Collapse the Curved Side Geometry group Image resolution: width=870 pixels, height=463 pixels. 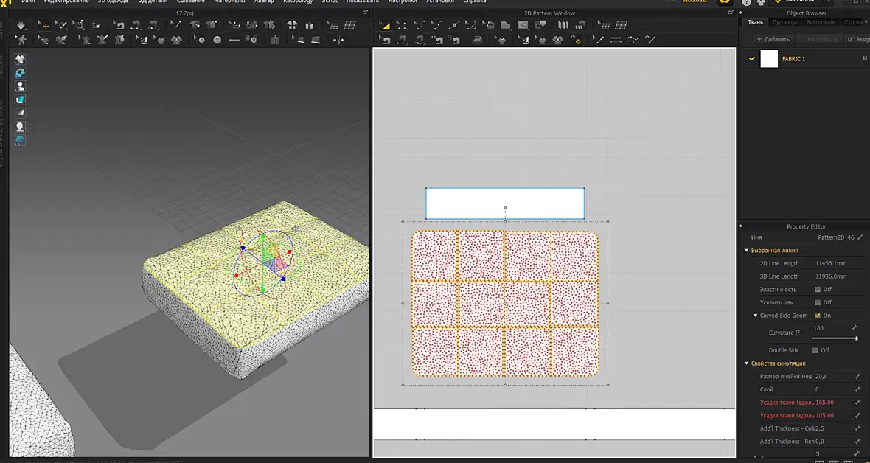click(755, 316)
